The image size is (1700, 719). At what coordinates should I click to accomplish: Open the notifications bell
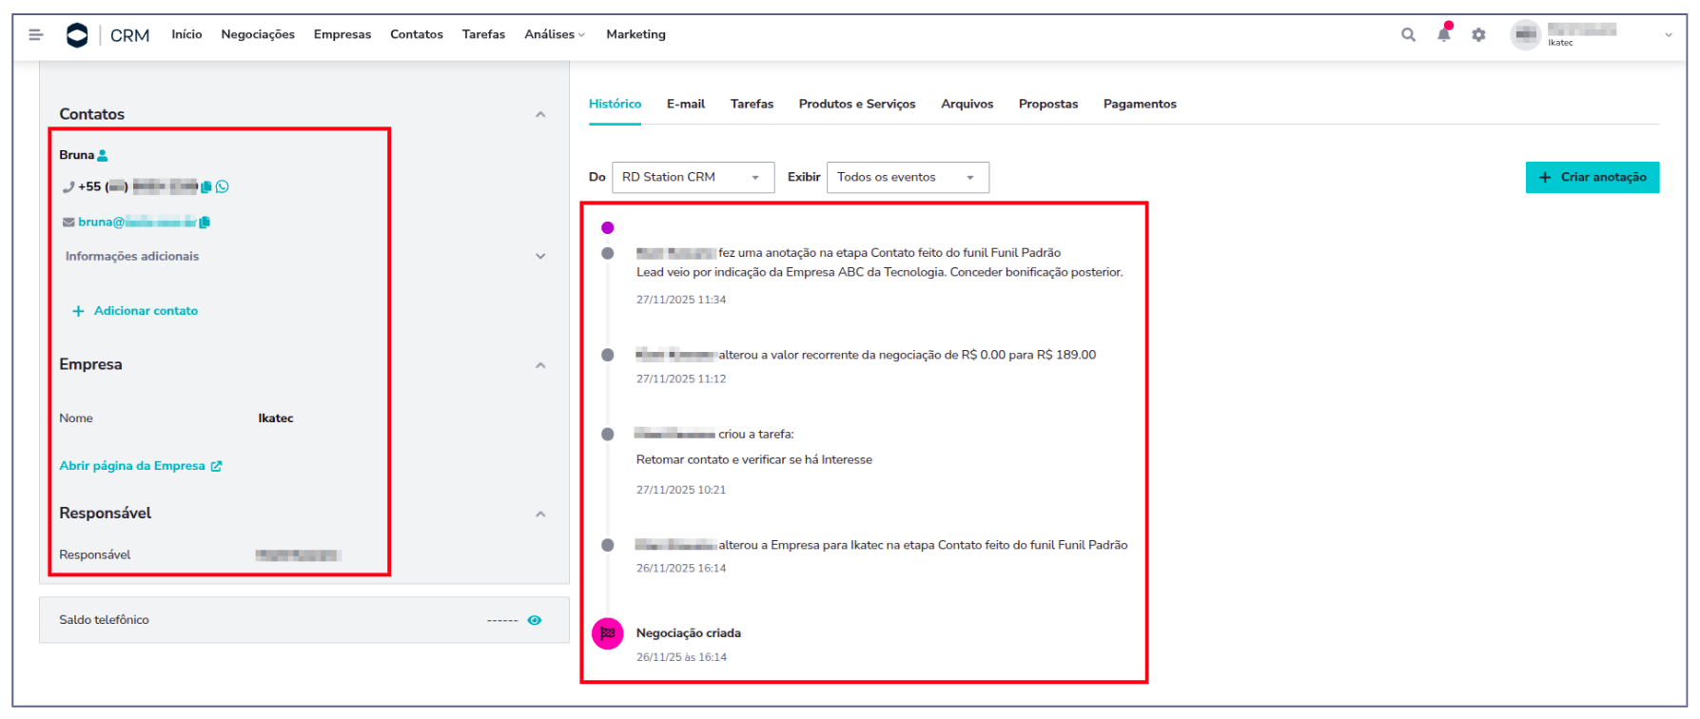point(1443,34)
